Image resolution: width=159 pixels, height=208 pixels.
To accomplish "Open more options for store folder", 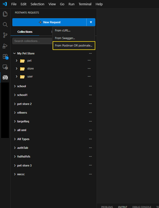I will (x=89, y=68).
